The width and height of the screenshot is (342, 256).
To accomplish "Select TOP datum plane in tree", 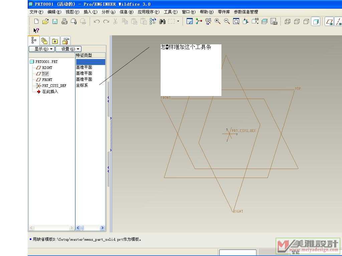I will coord(42,74).
